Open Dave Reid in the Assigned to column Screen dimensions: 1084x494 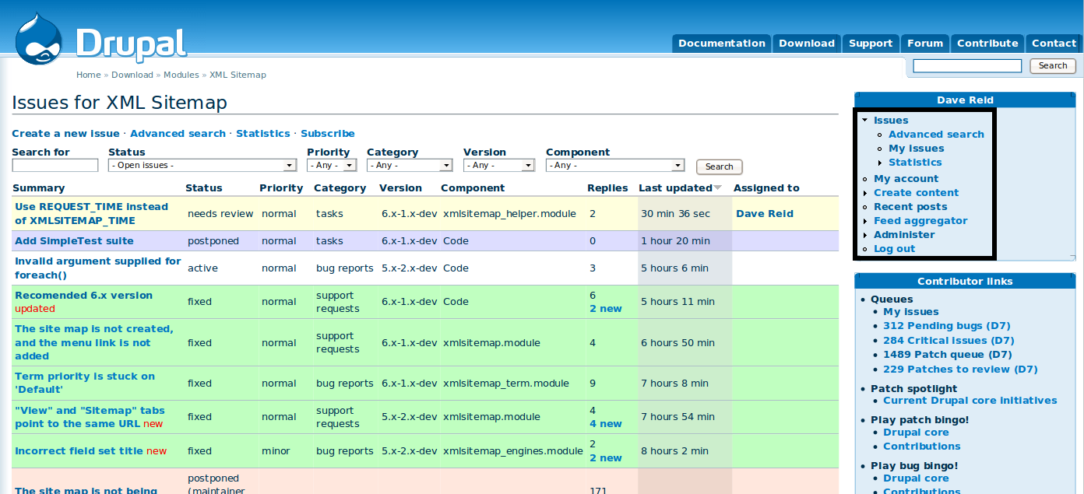(765, 214)
